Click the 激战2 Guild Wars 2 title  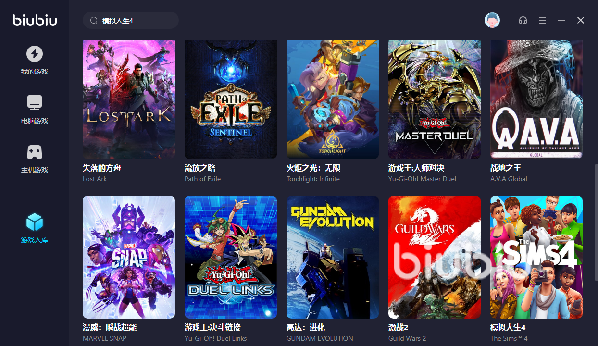click(398, 328)
